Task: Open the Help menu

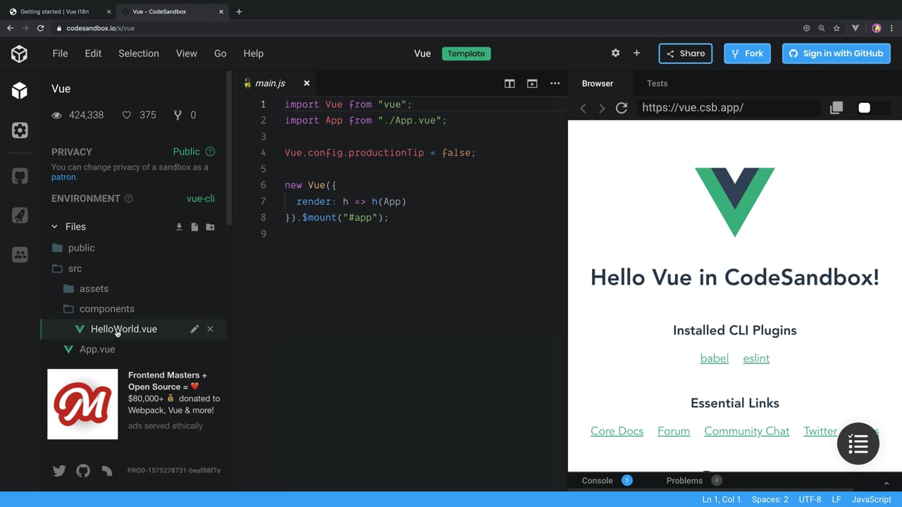Action: (253, 54)
